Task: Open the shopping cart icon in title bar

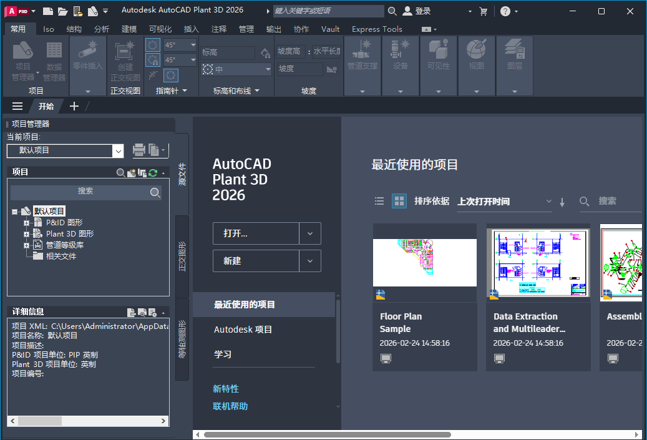Action: (483, 11)
